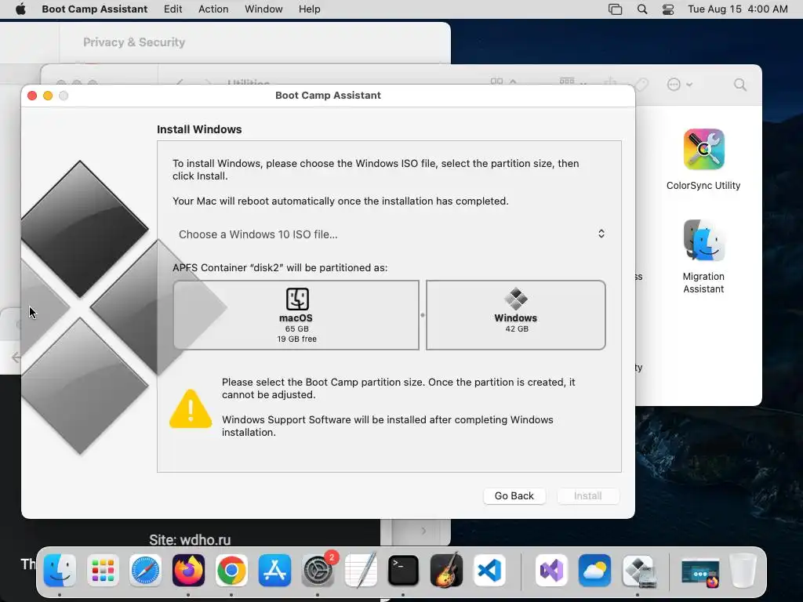803x602 pixels.
Task: Open Spotlight search in menu bar
Action: click(641, 9)
